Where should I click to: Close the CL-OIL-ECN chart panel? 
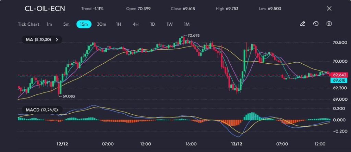point(329,9)
